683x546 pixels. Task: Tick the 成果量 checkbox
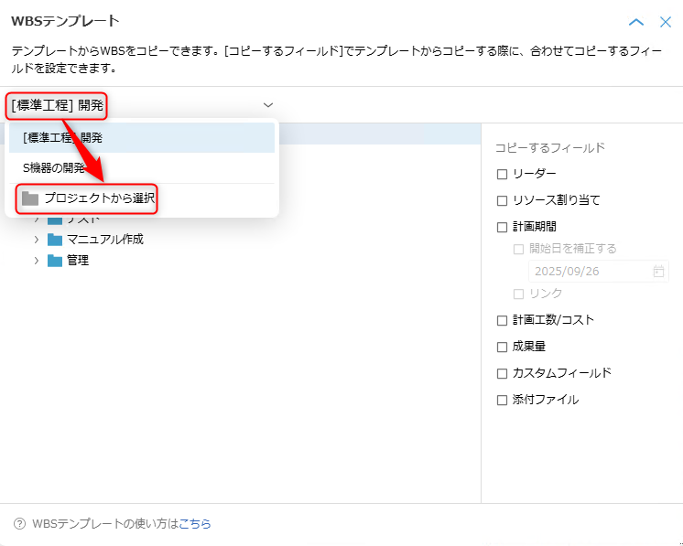(x=502, y=347)
